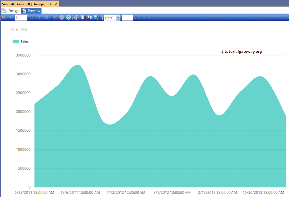
Task: Refresh the report preview
Action: click(68, 17)
